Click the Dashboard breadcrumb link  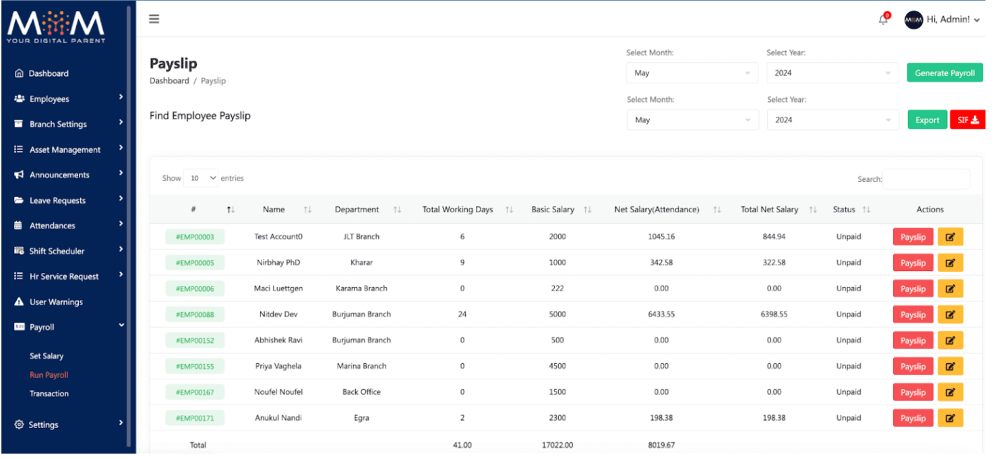[169, 81]
